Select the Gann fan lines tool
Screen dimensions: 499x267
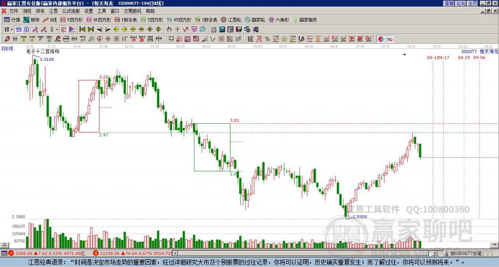coord(179,39)
